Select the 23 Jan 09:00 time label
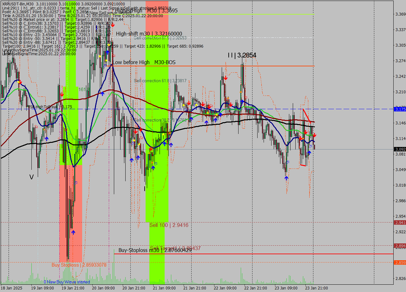This screenshot has height=292, width=406. [x=286, y=288]
